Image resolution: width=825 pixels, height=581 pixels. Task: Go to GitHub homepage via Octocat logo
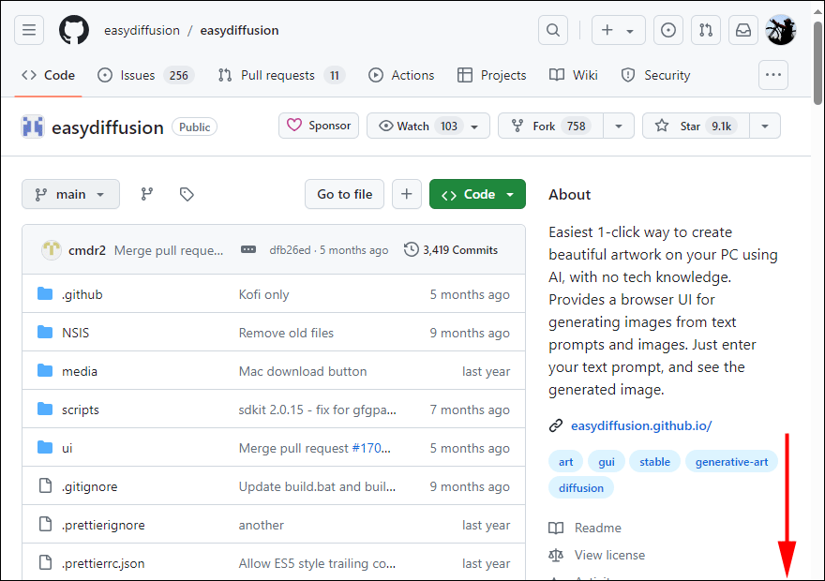coord(74,30)
